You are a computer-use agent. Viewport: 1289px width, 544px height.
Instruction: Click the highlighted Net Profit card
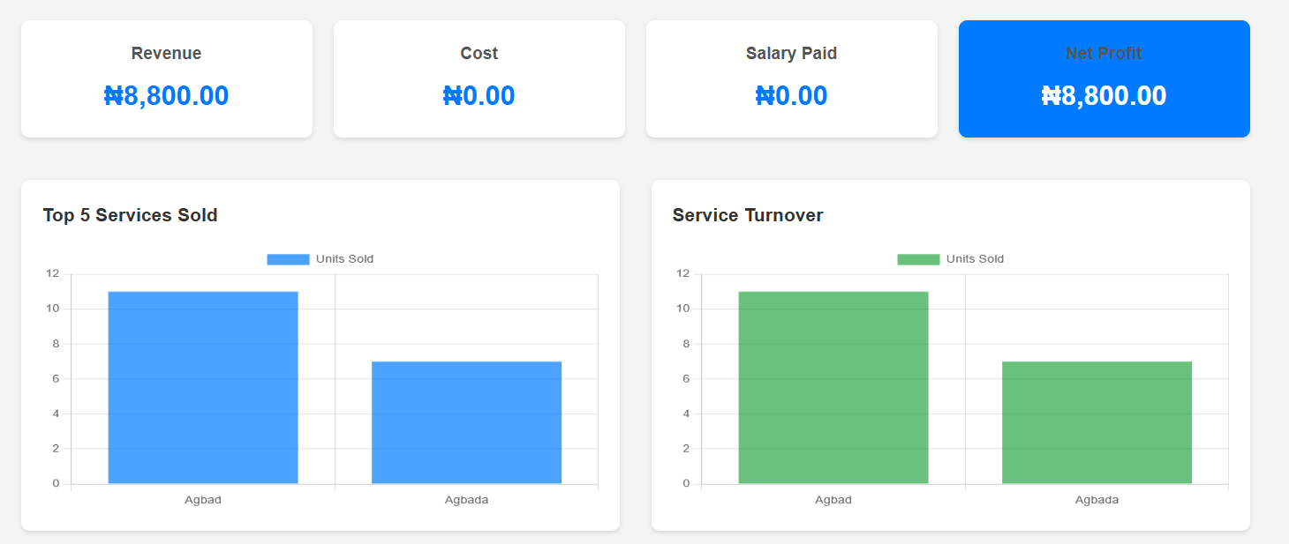pyautogui.click(x=1103, y=78)
